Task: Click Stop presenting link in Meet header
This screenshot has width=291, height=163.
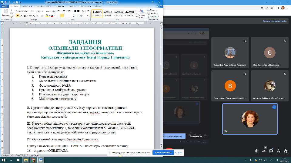Action: pos(275,21)
